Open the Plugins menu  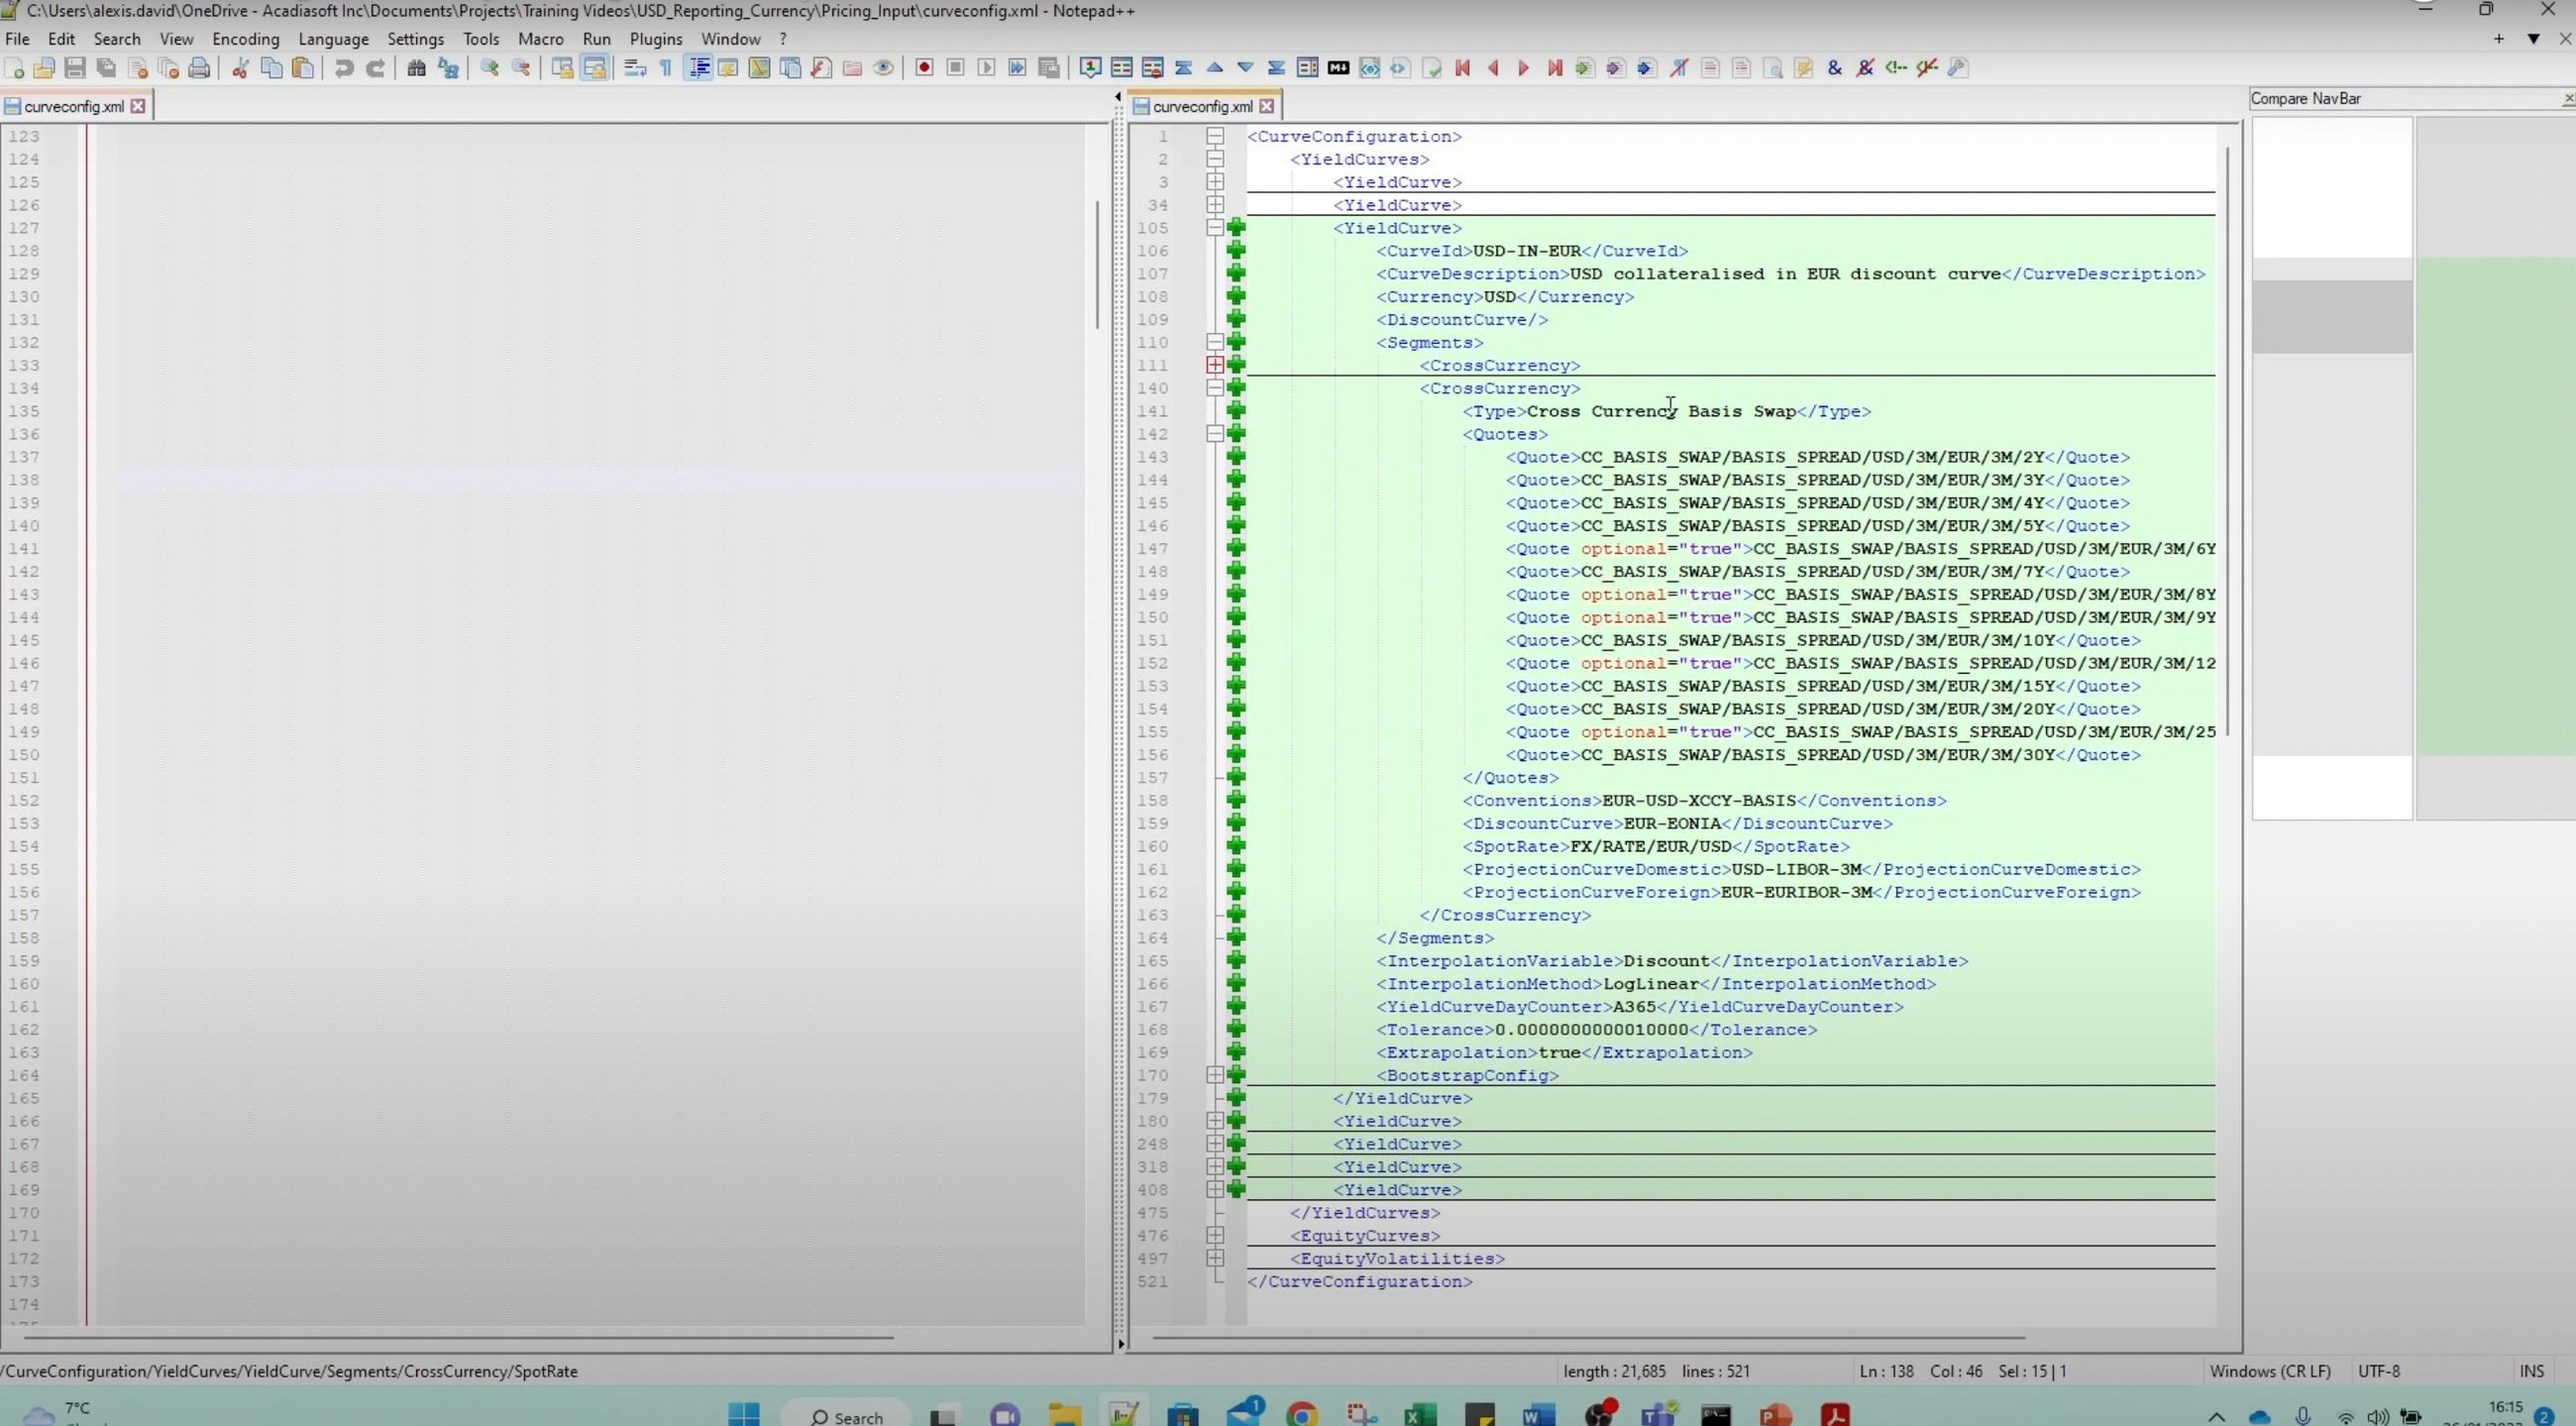coord(655,39)
